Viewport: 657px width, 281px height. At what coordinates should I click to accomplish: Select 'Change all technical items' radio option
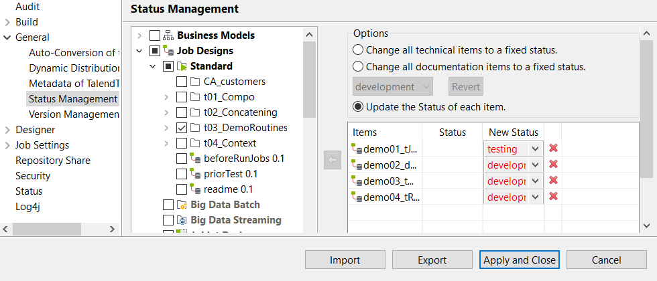[x=359, y=50]
